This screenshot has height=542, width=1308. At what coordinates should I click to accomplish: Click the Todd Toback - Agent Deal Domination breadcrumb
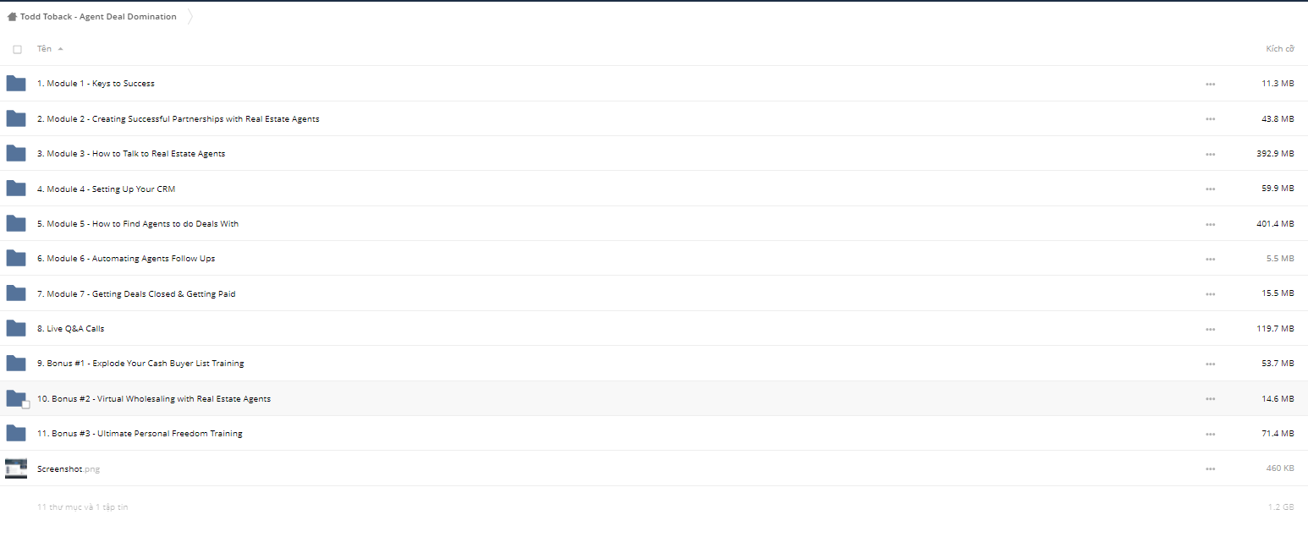pyautogui.click(x=98, y=17)
